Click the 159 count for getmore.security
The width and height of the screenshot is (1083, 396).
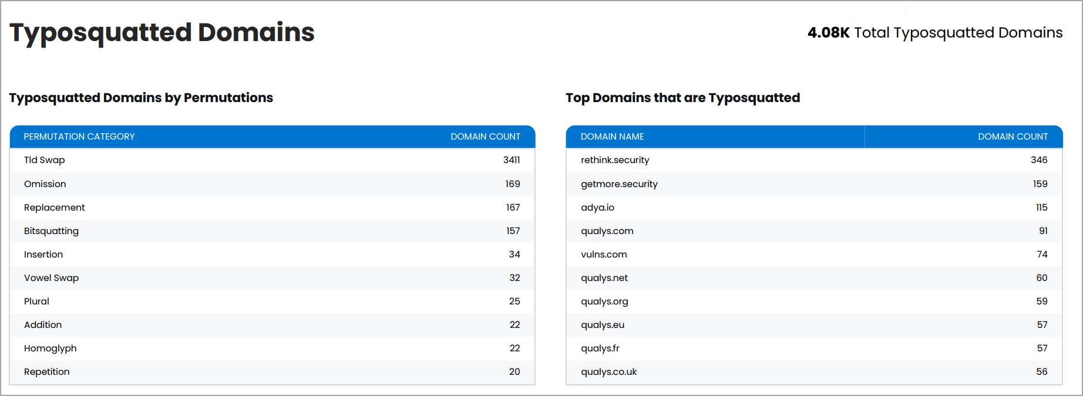click(1040, 184)
